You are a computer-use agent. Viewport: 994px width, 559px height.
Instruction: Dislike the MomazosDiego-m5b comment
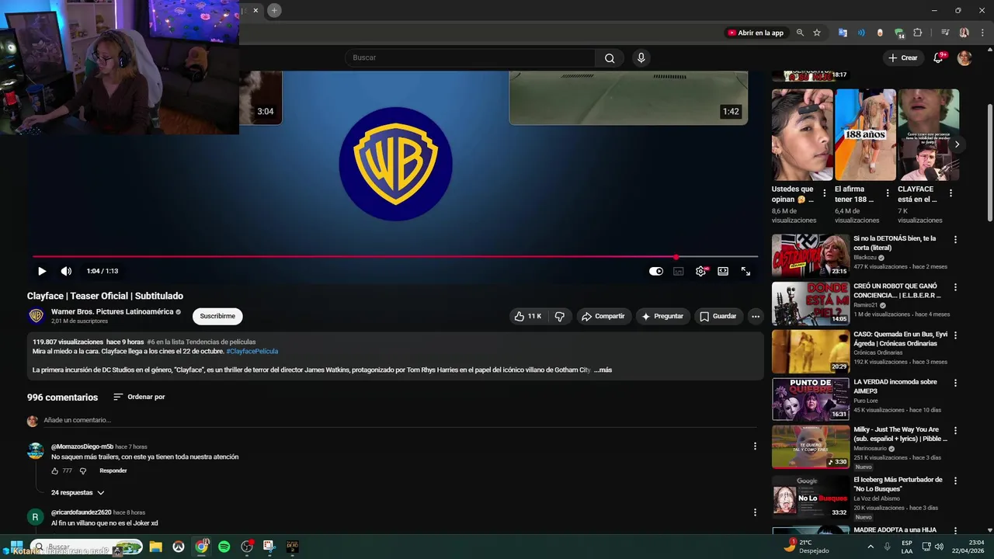83,470
